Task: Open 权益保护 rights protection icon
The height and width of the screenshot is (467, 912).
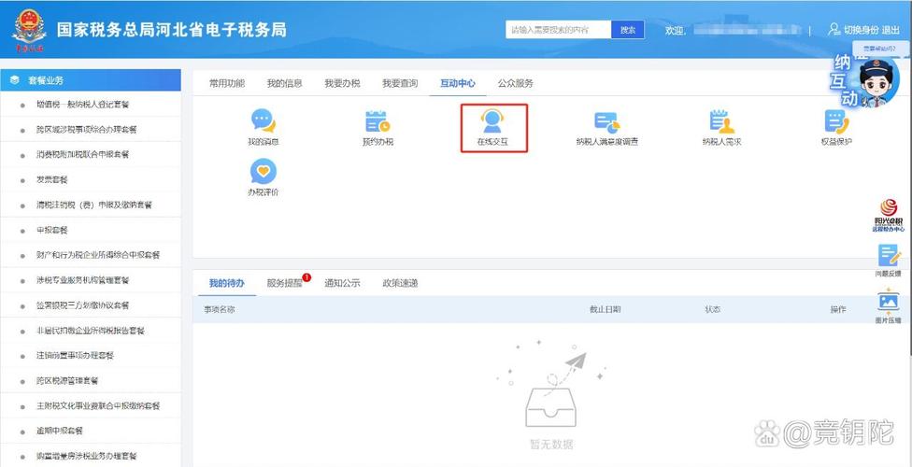Action: click(836, 121)
